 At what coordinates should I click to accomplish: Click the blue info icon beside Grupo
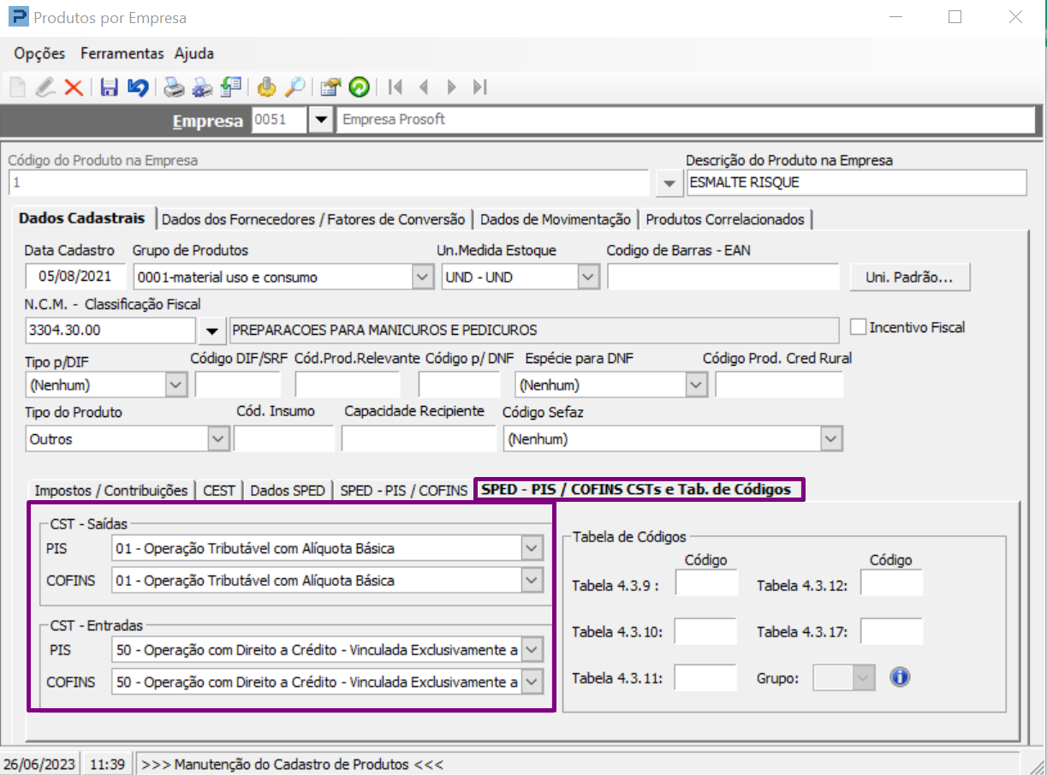coord(899,678)
